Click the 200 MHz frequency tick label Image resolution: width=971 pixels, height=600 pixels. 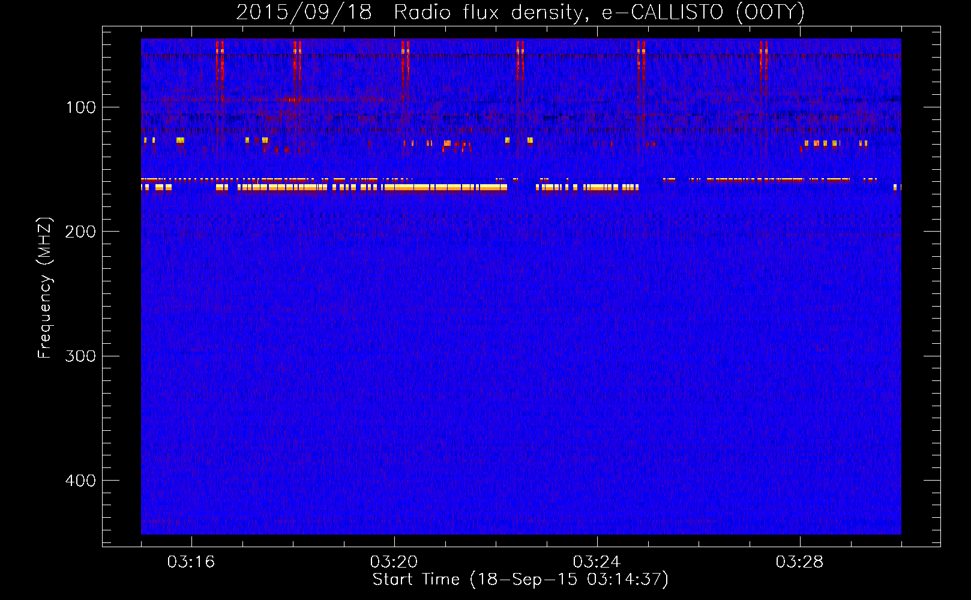pyautogui.click(x=80, y=232)
